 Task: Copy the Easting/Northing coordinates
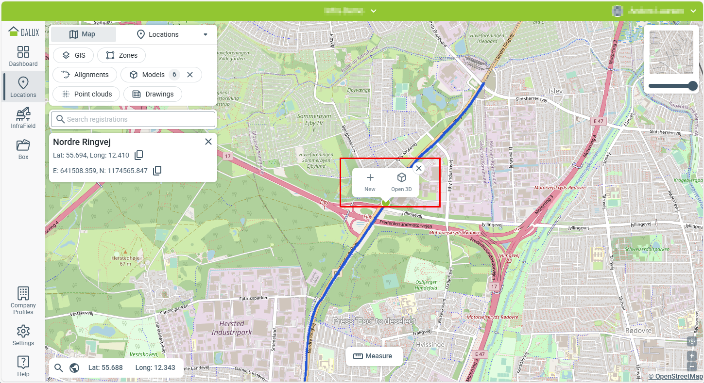point(157,171)
